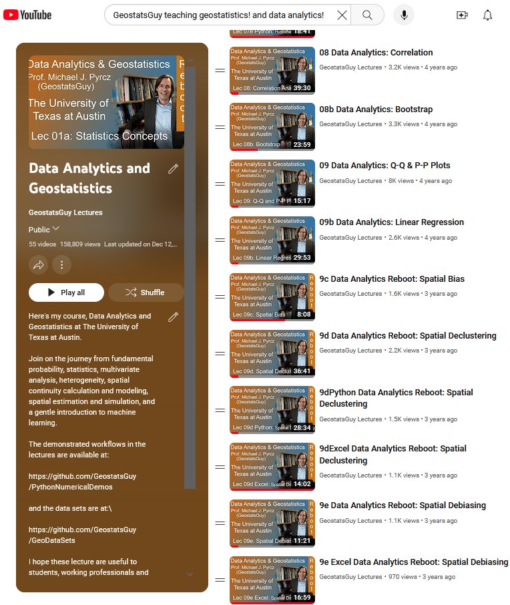
Task: Edit the playlist description with the pencil
Action: click(173, 317)
